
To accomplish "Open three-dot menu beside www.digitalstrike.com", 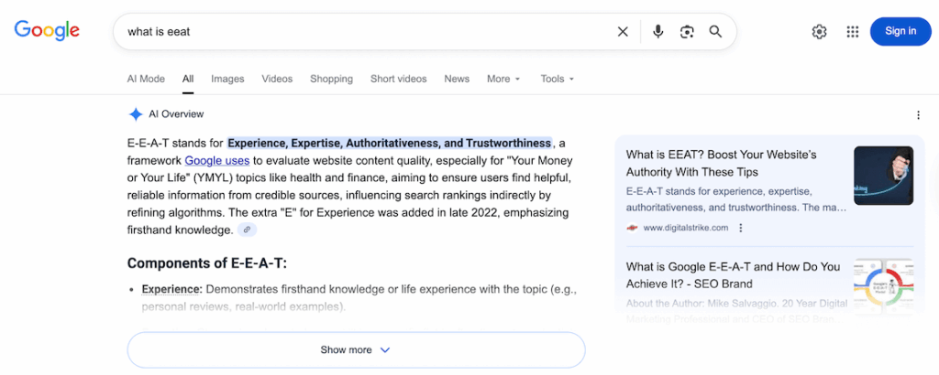I will coord(741,228).
